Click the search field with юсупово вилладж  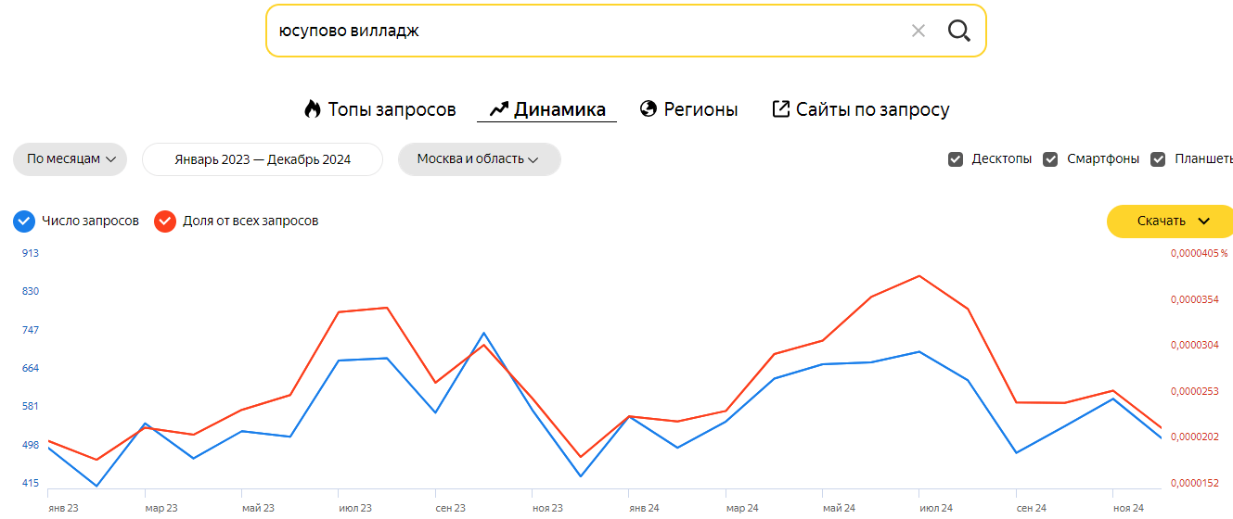click(x=575, y=31)
